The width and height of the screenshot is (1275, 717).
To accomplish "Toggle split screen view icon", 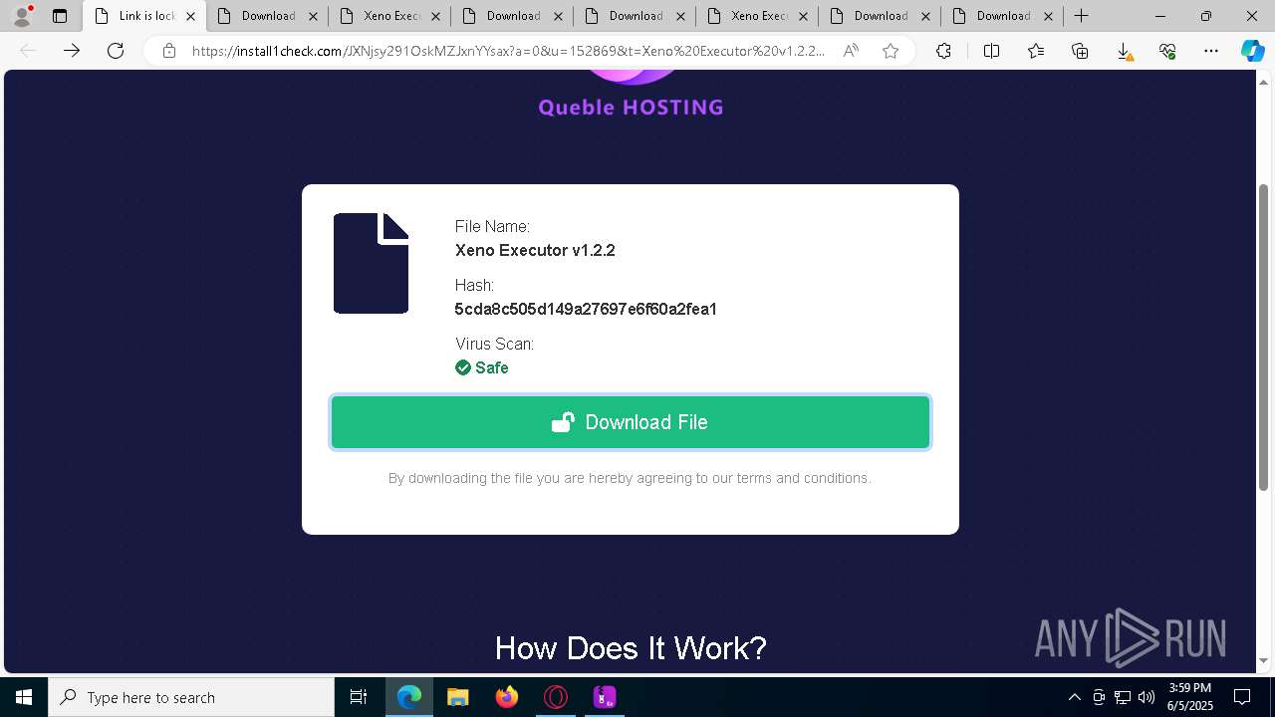I will [x=991, y=51].
